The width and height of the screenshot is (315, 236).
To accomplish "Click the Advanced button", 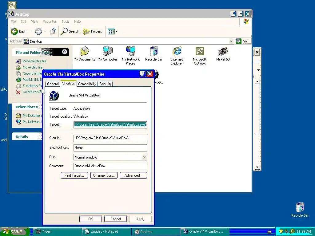I will 134,175.
